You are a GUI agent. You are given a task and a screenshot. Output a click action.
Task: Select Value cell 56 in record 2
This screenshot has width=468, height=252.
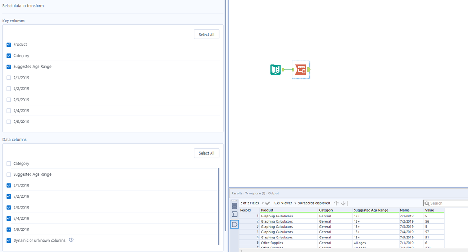coord(434,221)
